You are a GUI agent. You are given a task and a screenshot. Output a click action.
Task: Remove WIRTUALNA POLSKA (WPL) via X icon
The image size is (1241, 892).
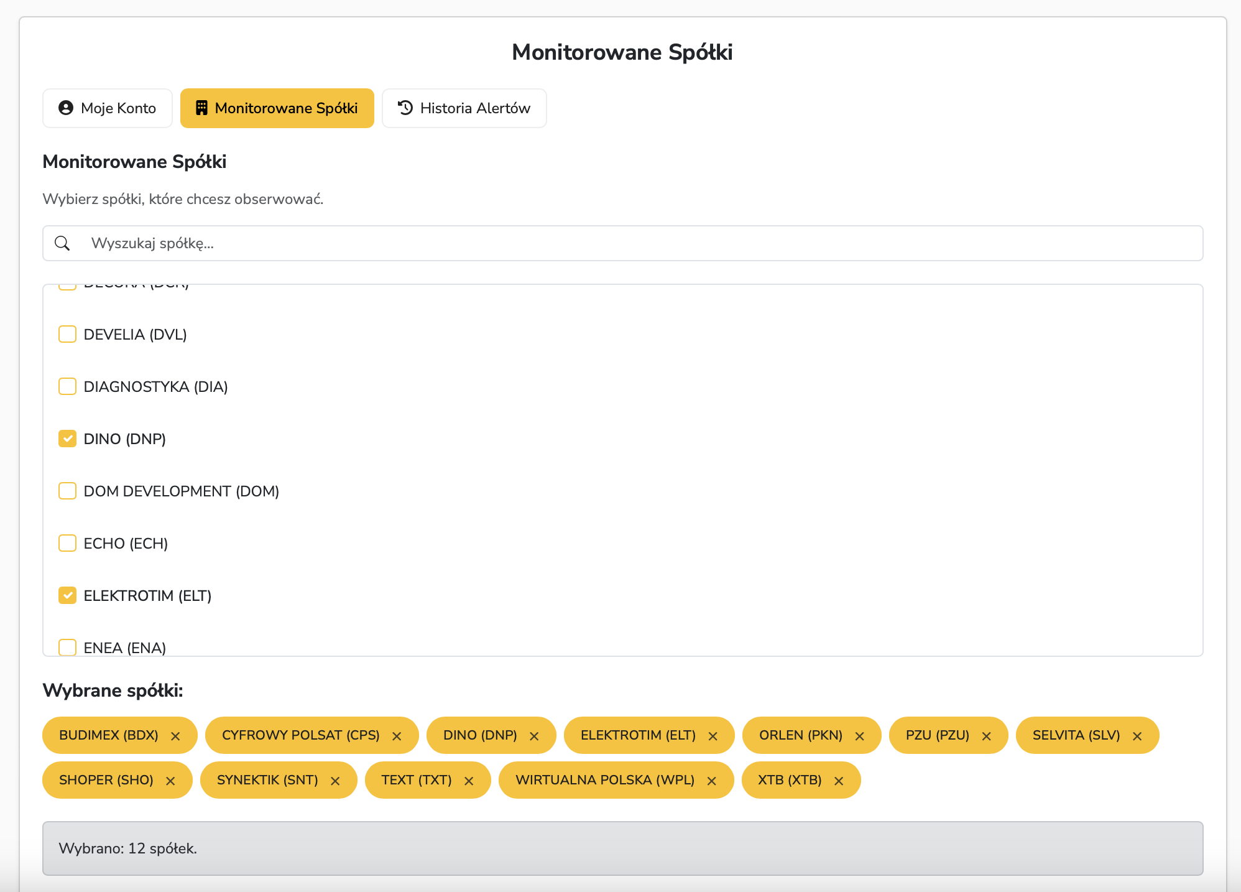712,781
